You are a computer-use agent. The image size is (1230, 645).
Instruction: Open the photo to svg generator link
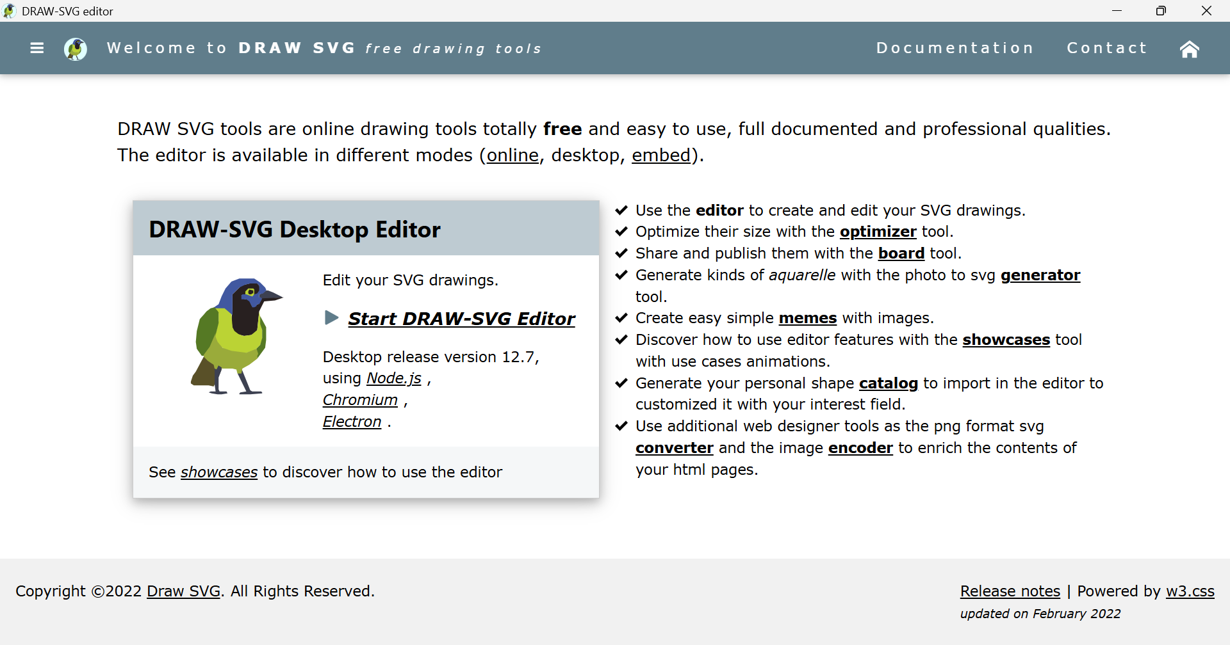coord(1040,275)
